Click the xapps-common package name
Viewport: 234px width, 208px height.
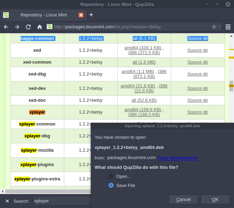[x=37, y=38]
